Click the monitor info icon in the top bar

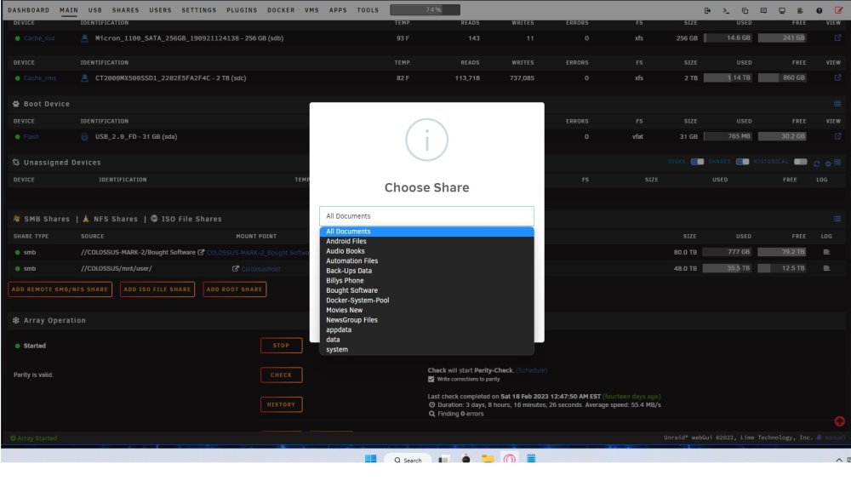tap(782, 10)
